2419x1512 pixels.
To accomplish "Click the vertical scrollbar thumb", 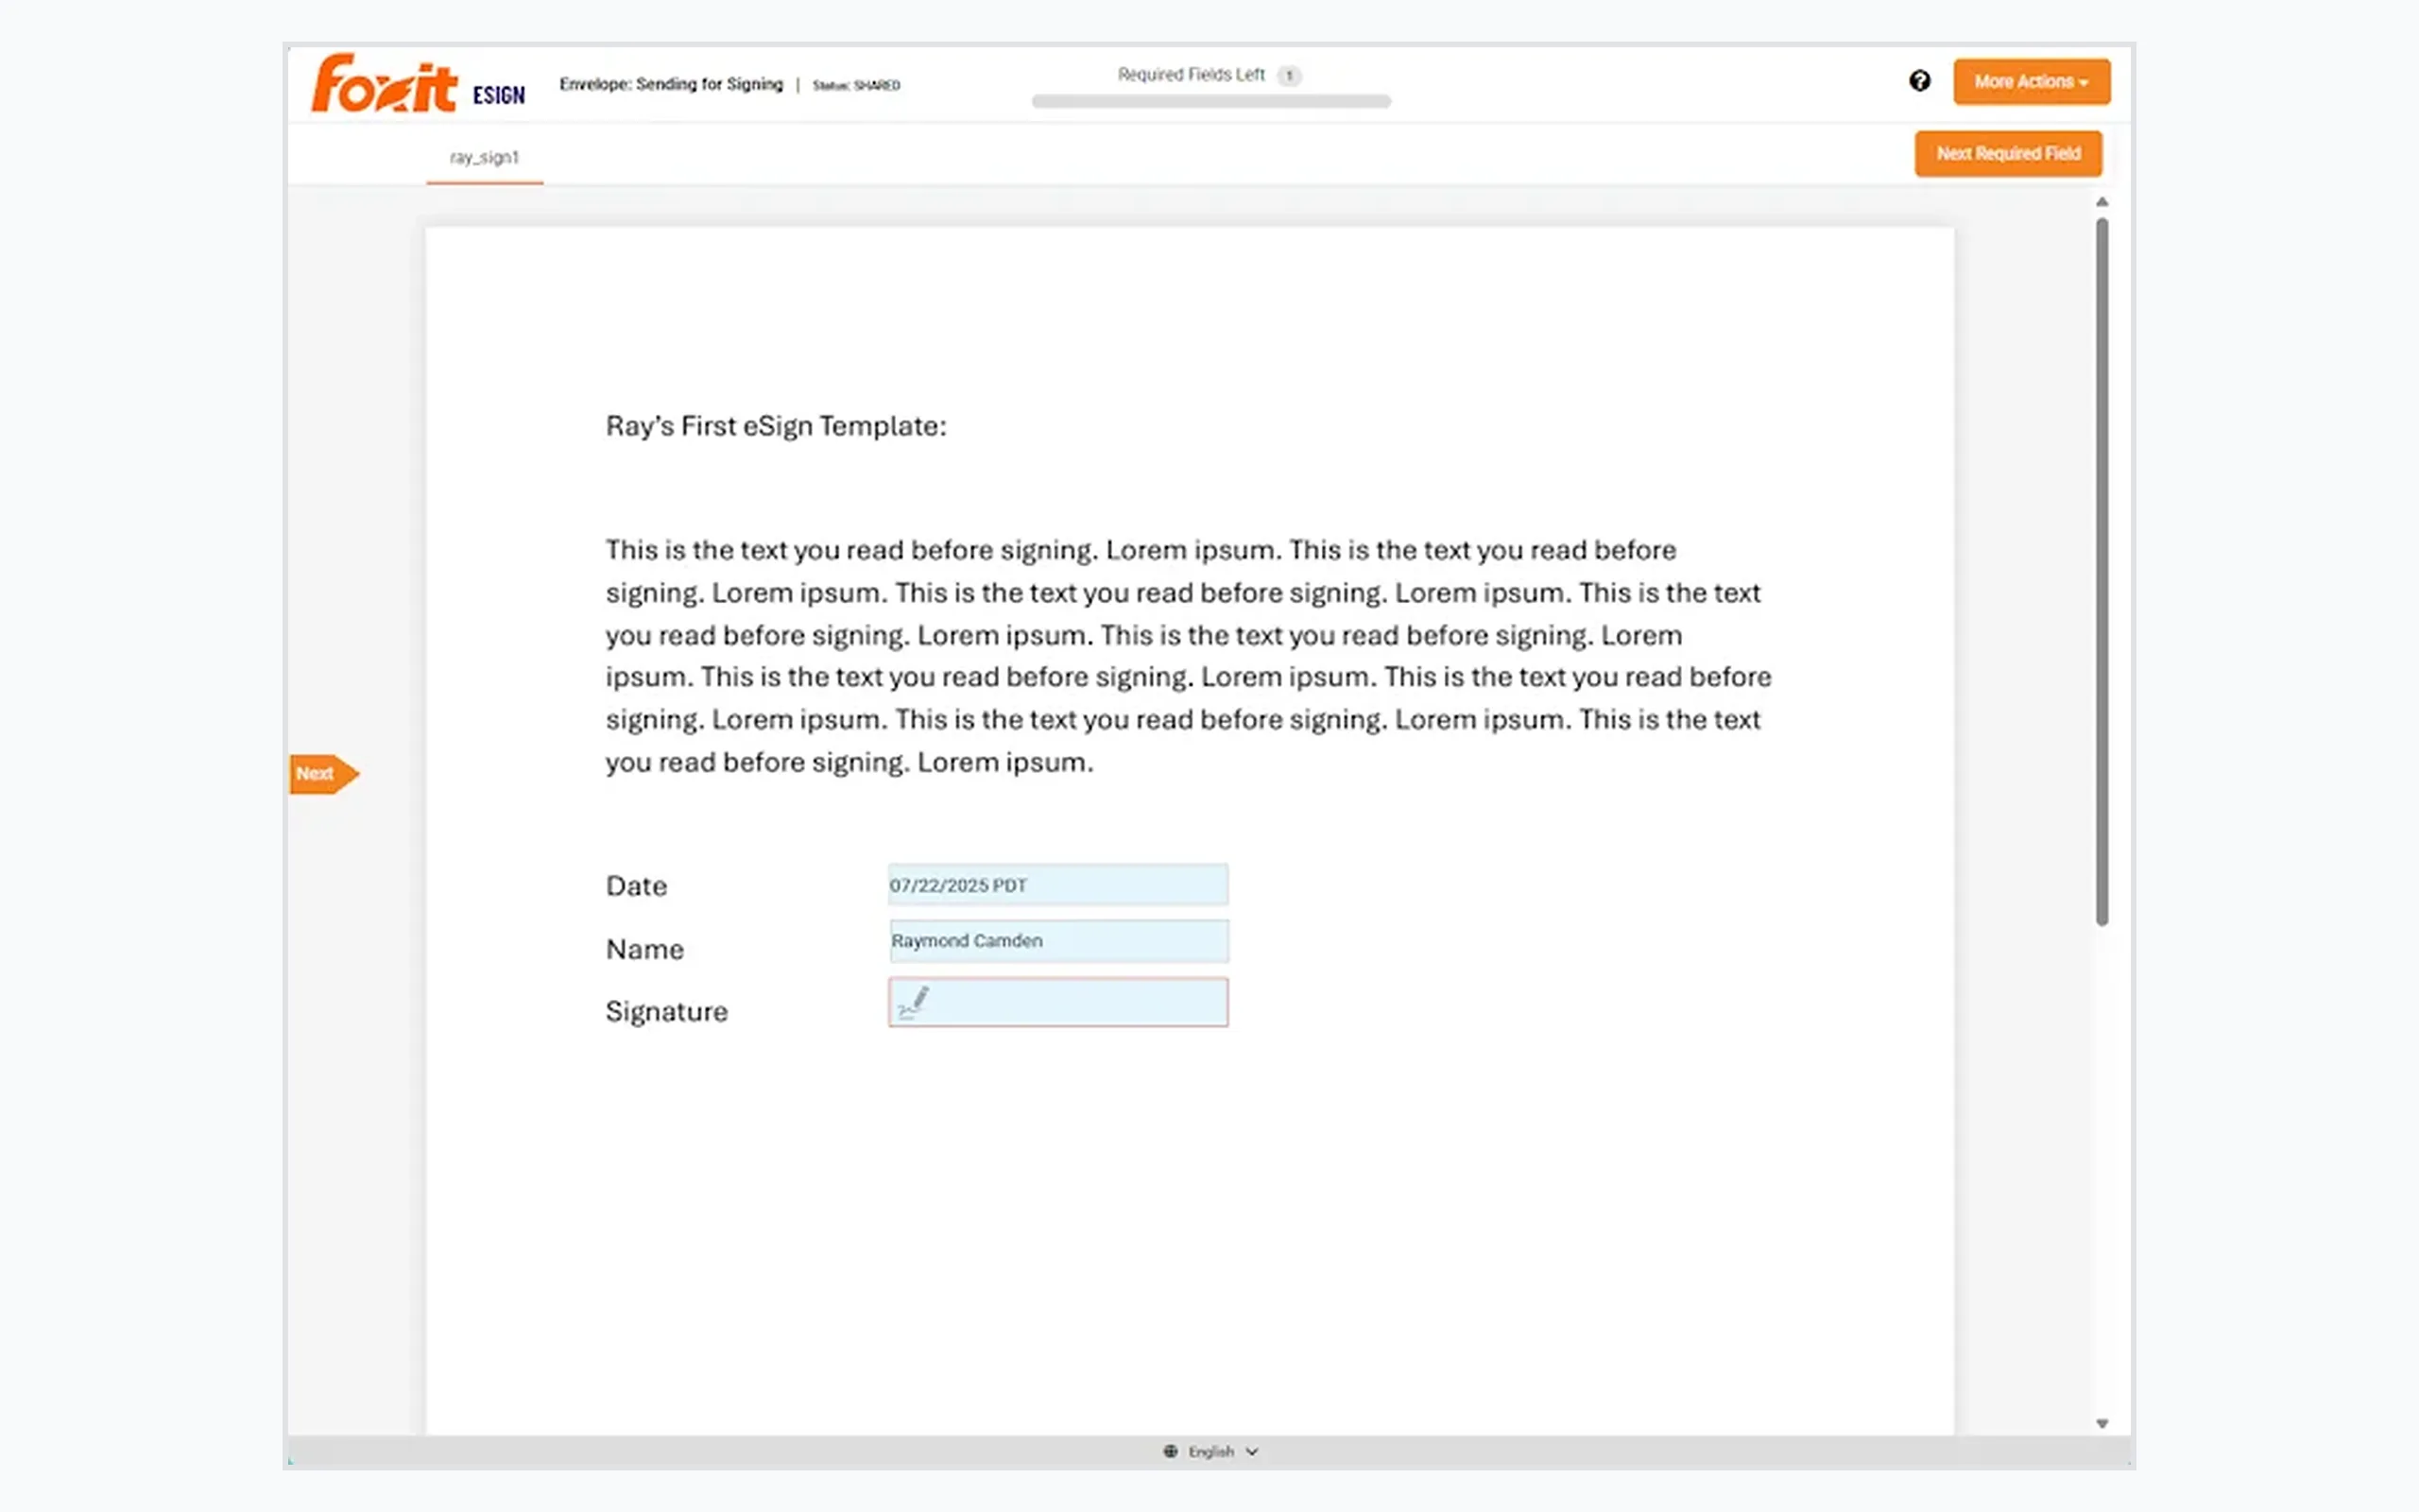I will (x=2102, y=571).
